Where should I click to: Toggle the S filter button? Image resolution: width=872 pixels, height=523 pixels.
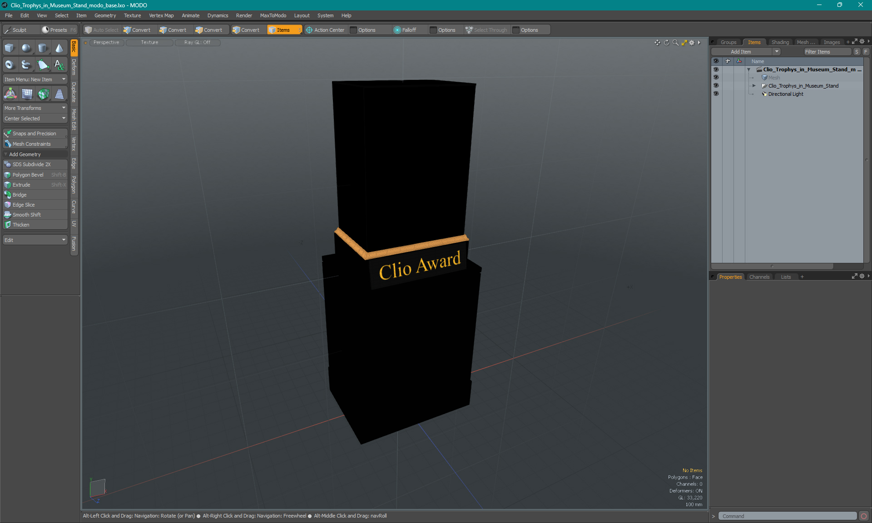point(857,52)
